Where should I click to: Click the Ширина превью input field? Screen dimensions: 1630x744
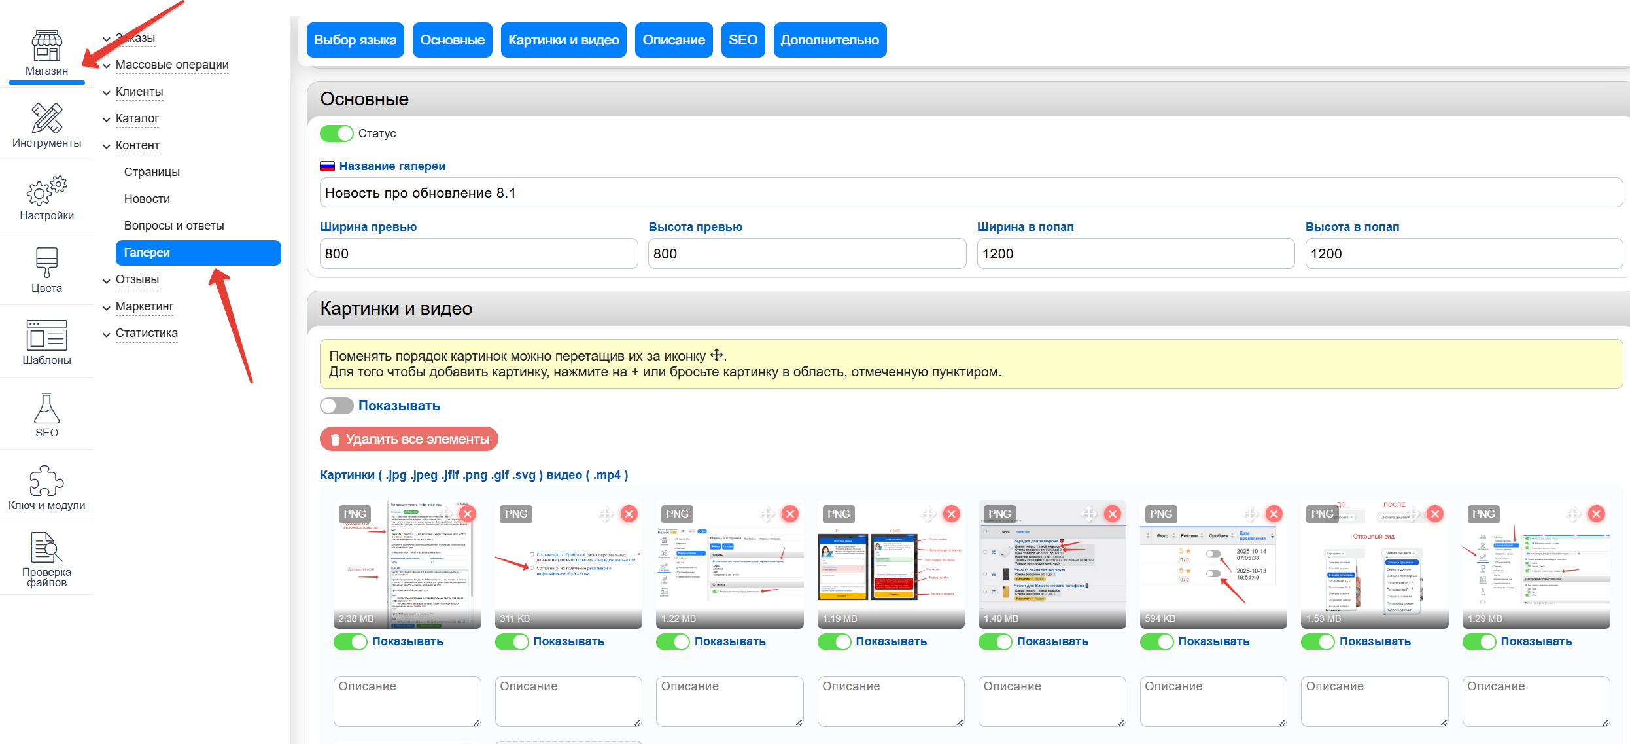click(x=478, y=254)
